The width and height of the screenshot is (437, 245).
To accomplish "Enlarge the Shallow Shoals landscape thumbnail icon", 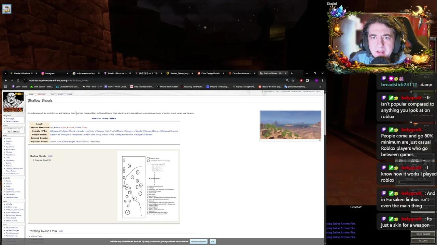I will point(320,140).
